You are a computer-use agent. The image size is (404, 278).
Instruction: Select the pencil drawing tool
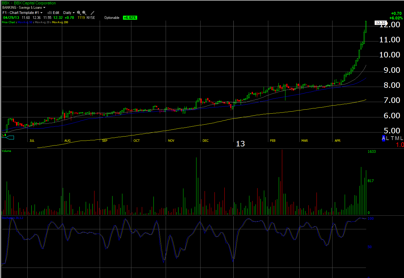[92, 13]
